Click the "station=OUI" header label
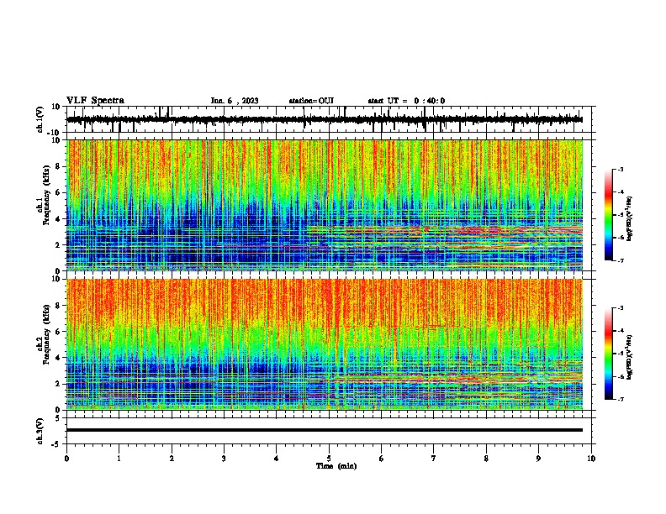This screenshot has height=514, width=666. [x=311, y=101]
